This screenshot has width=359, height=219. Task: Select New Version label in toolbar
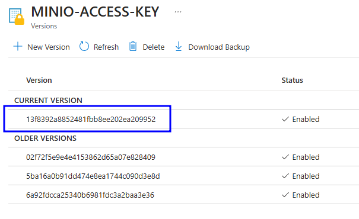[49, 47]
